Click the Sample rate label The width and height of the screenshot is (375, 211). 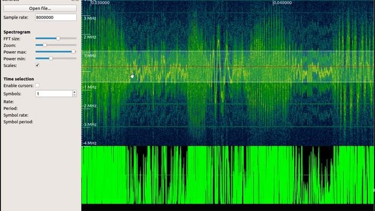click(x=16, y=17)
